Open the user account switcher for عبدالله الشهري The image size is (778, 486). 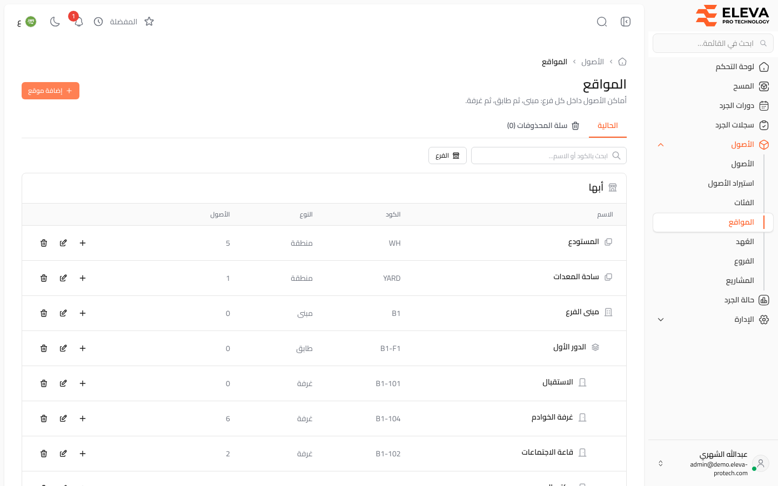713,463
